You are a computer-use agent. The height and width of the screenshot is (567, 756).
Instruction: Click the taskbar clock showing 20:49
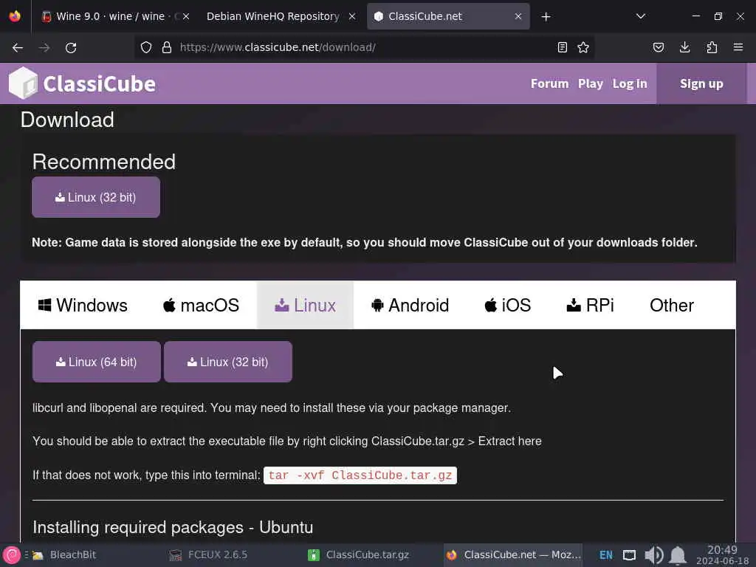722,555
